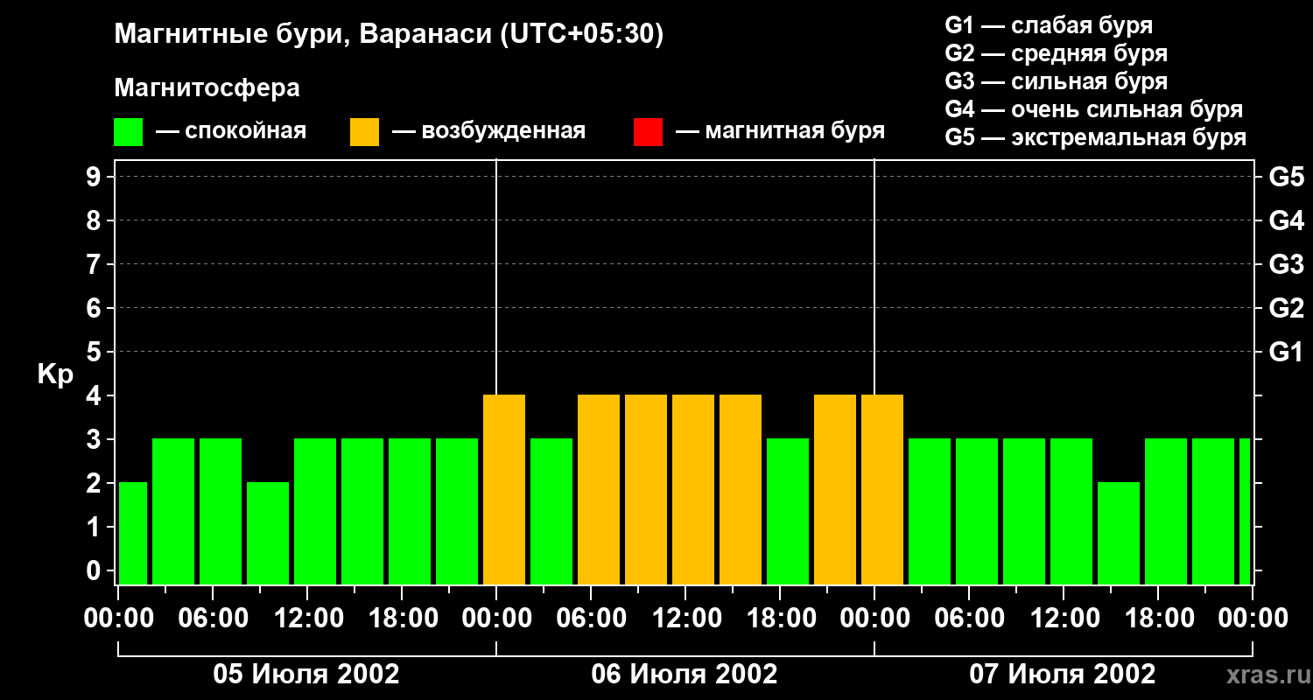Click the only Kp 2 bar on 07 Июля
The height and width of the screenshot is (700, 1313).
click(1119, 533)
